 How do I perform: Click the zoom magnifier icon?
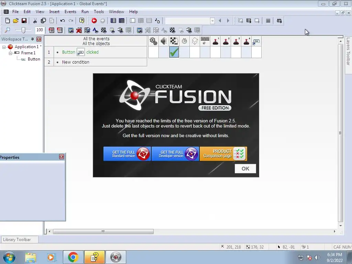(8, 30)
